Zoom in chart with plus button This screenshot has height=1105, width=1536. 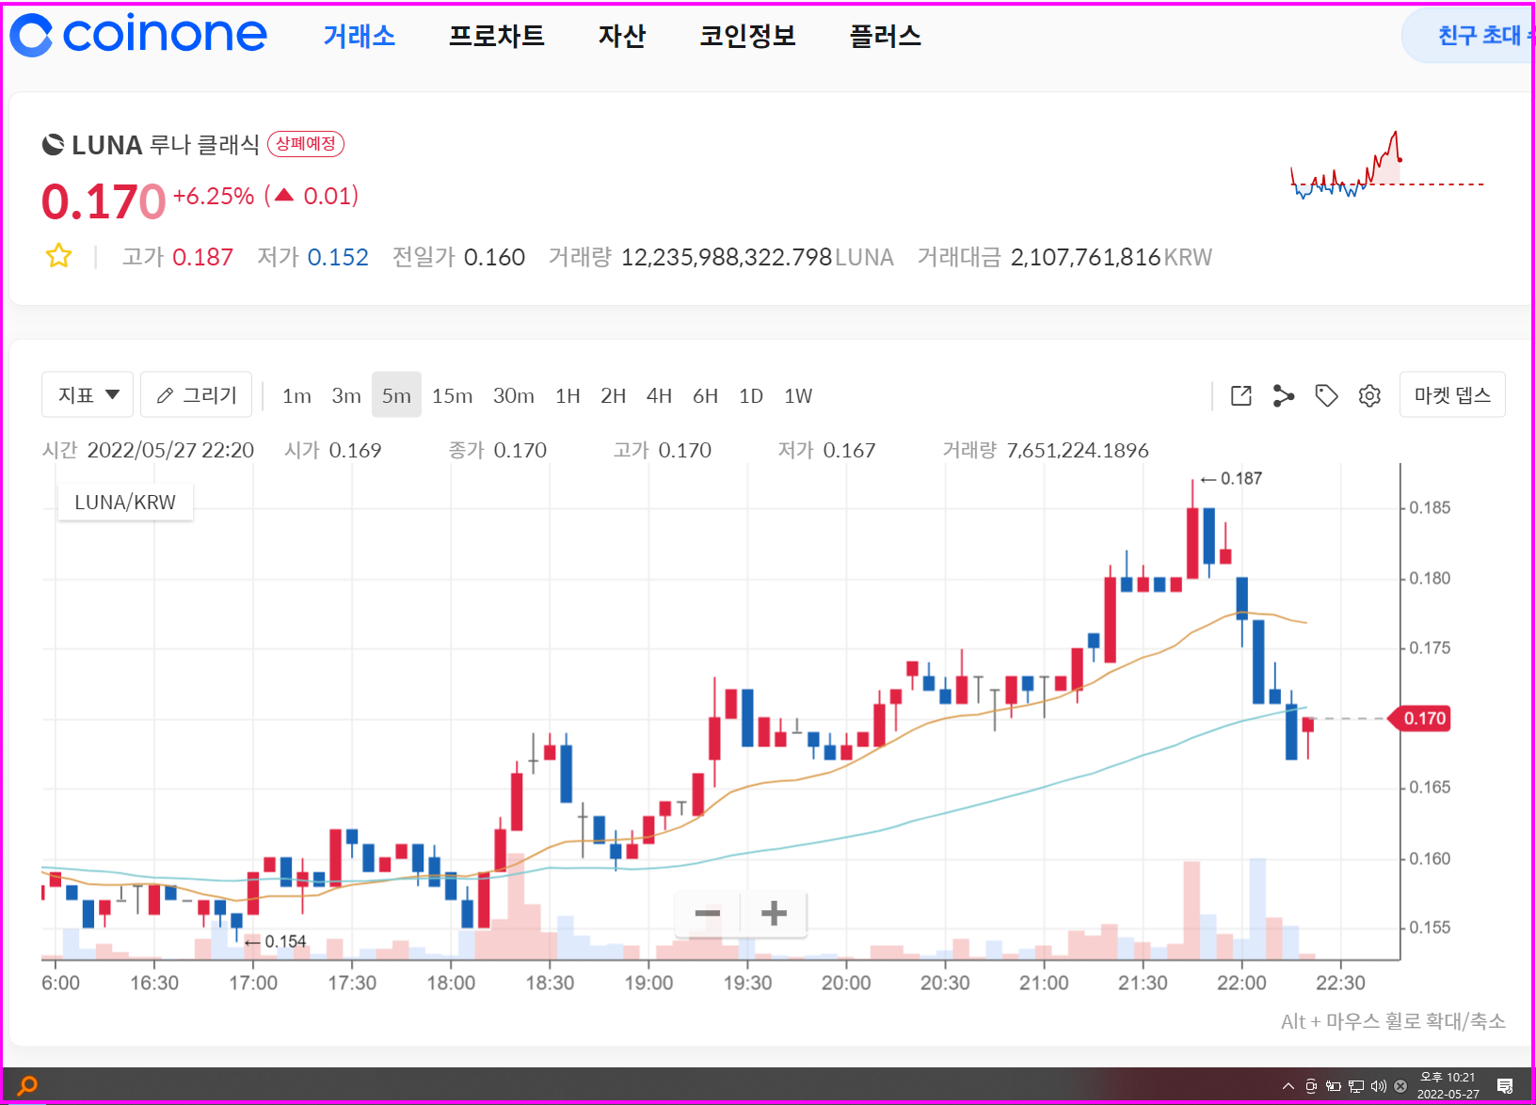point(774,913)
